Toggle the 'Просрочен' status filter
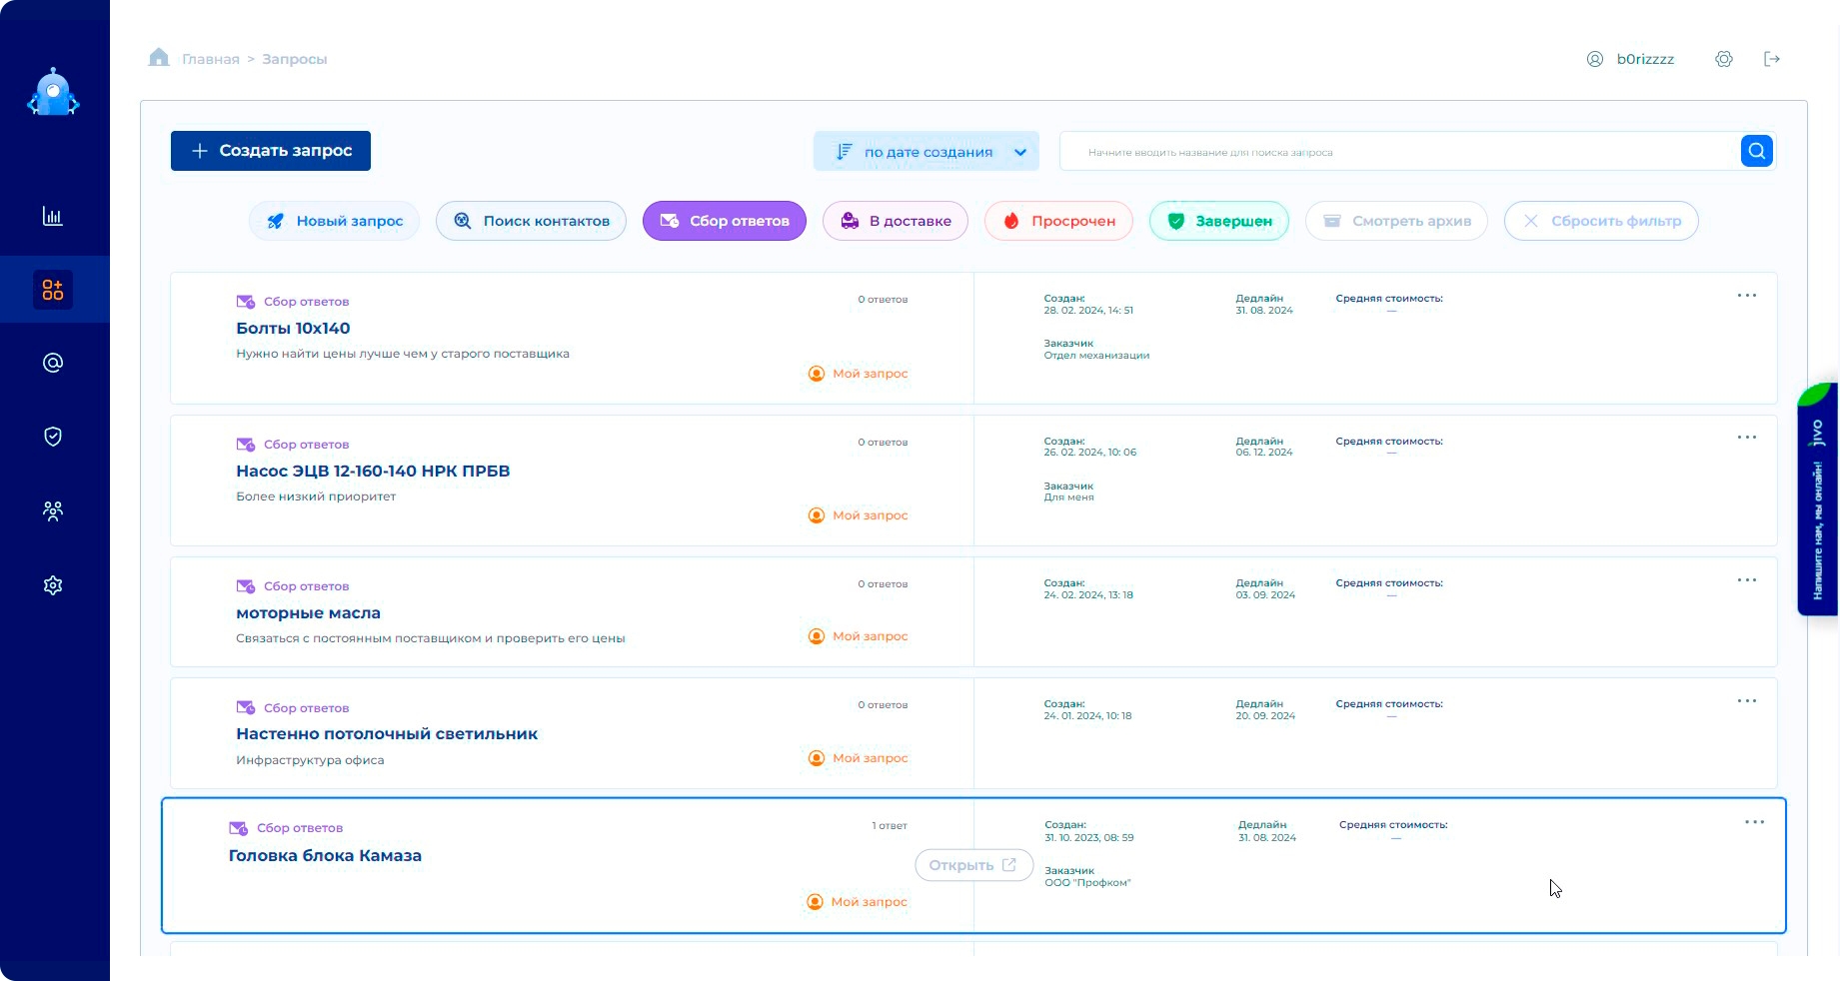 [x=1058, y=221]
